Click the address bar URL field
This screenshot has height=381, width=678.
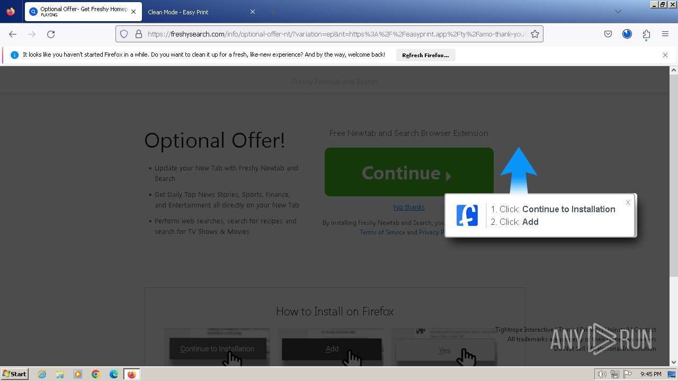point(336,34)
